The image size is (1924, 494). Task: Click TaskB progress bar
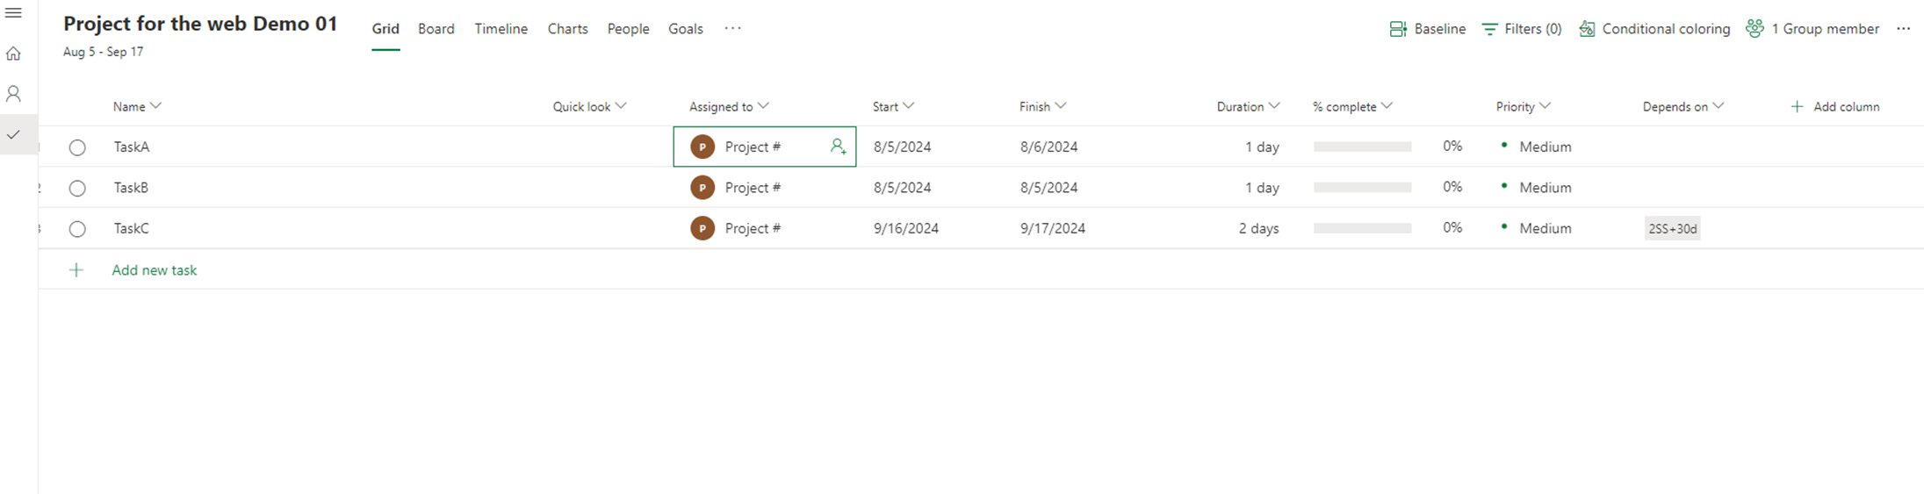(1362, 187)
